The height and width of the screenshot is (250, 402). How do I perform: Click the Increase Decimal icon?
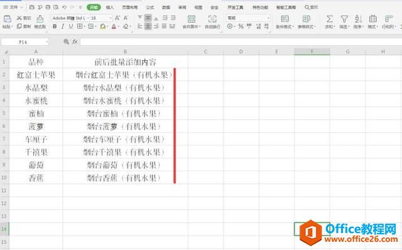point(258,26)
